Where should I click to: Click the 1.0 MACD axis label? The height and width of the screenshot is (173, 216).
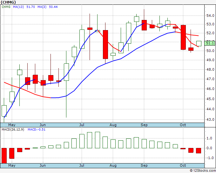click(209, 138)
